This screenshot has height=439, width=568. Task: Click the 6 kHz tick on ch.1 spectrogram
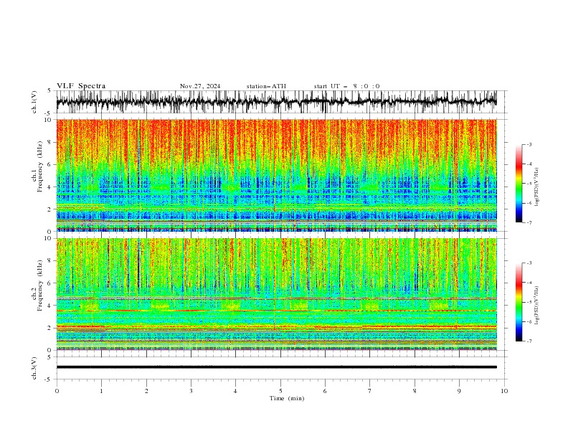(x=50, y=164)
